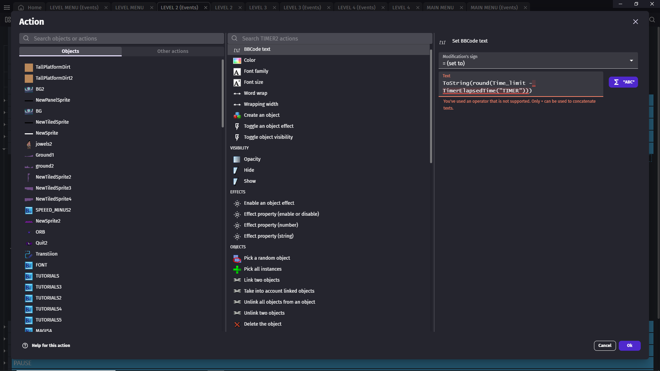Expand the PAUSE event group
660x371 pixels.
tap(4, 363)
